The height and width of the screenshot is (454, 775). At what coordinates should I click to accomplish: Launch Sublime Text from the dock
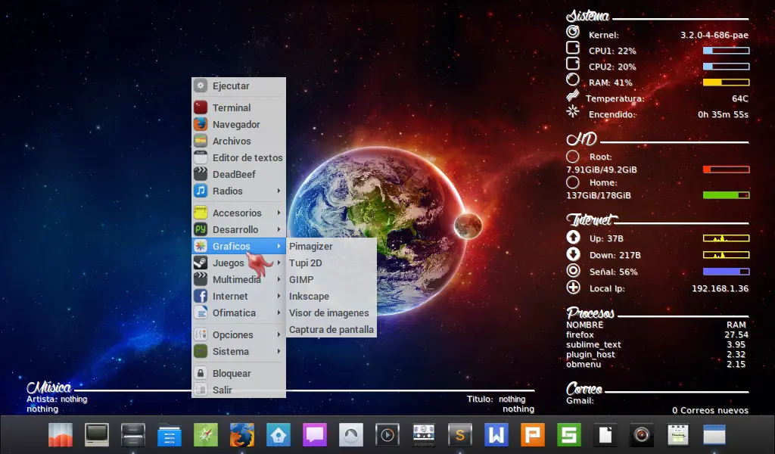pyautogui.click(x=460, y=435)
